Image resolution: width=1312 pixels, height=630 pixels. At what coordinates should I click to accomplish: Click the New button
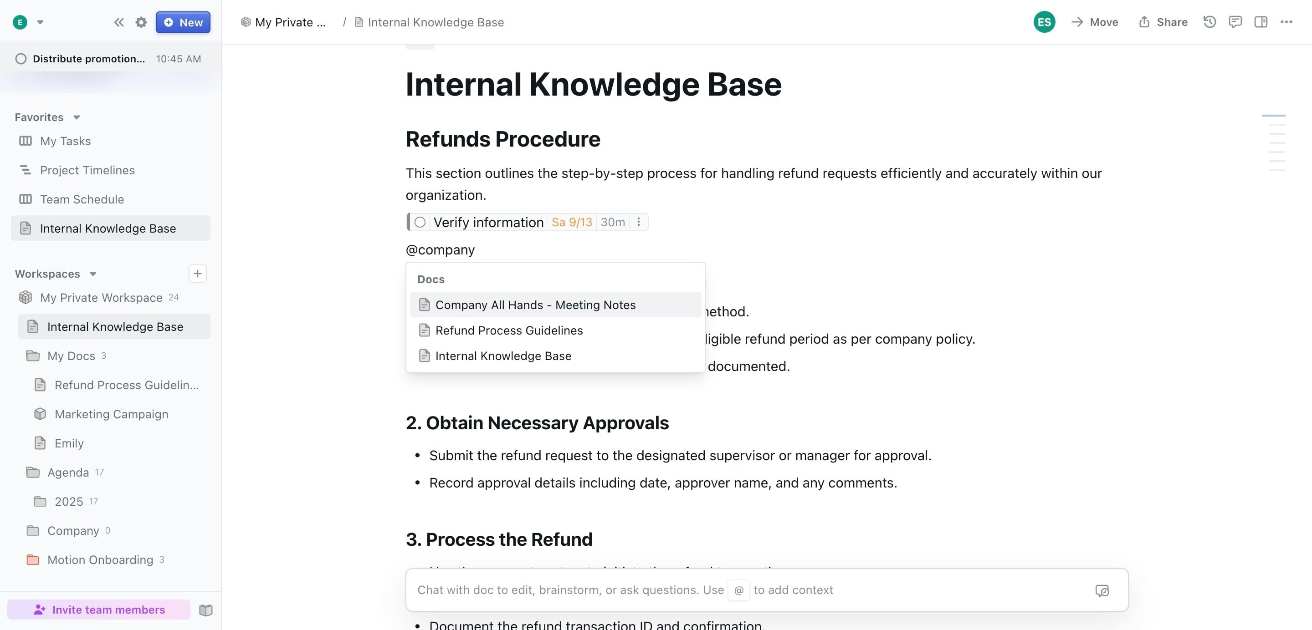tap(183, 22)
